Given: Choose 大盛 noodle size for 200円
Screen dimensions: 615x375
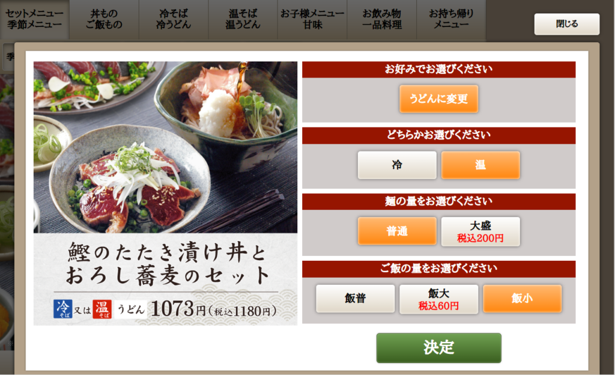Looking at the screenshot, I should click(x=480, y=231).
